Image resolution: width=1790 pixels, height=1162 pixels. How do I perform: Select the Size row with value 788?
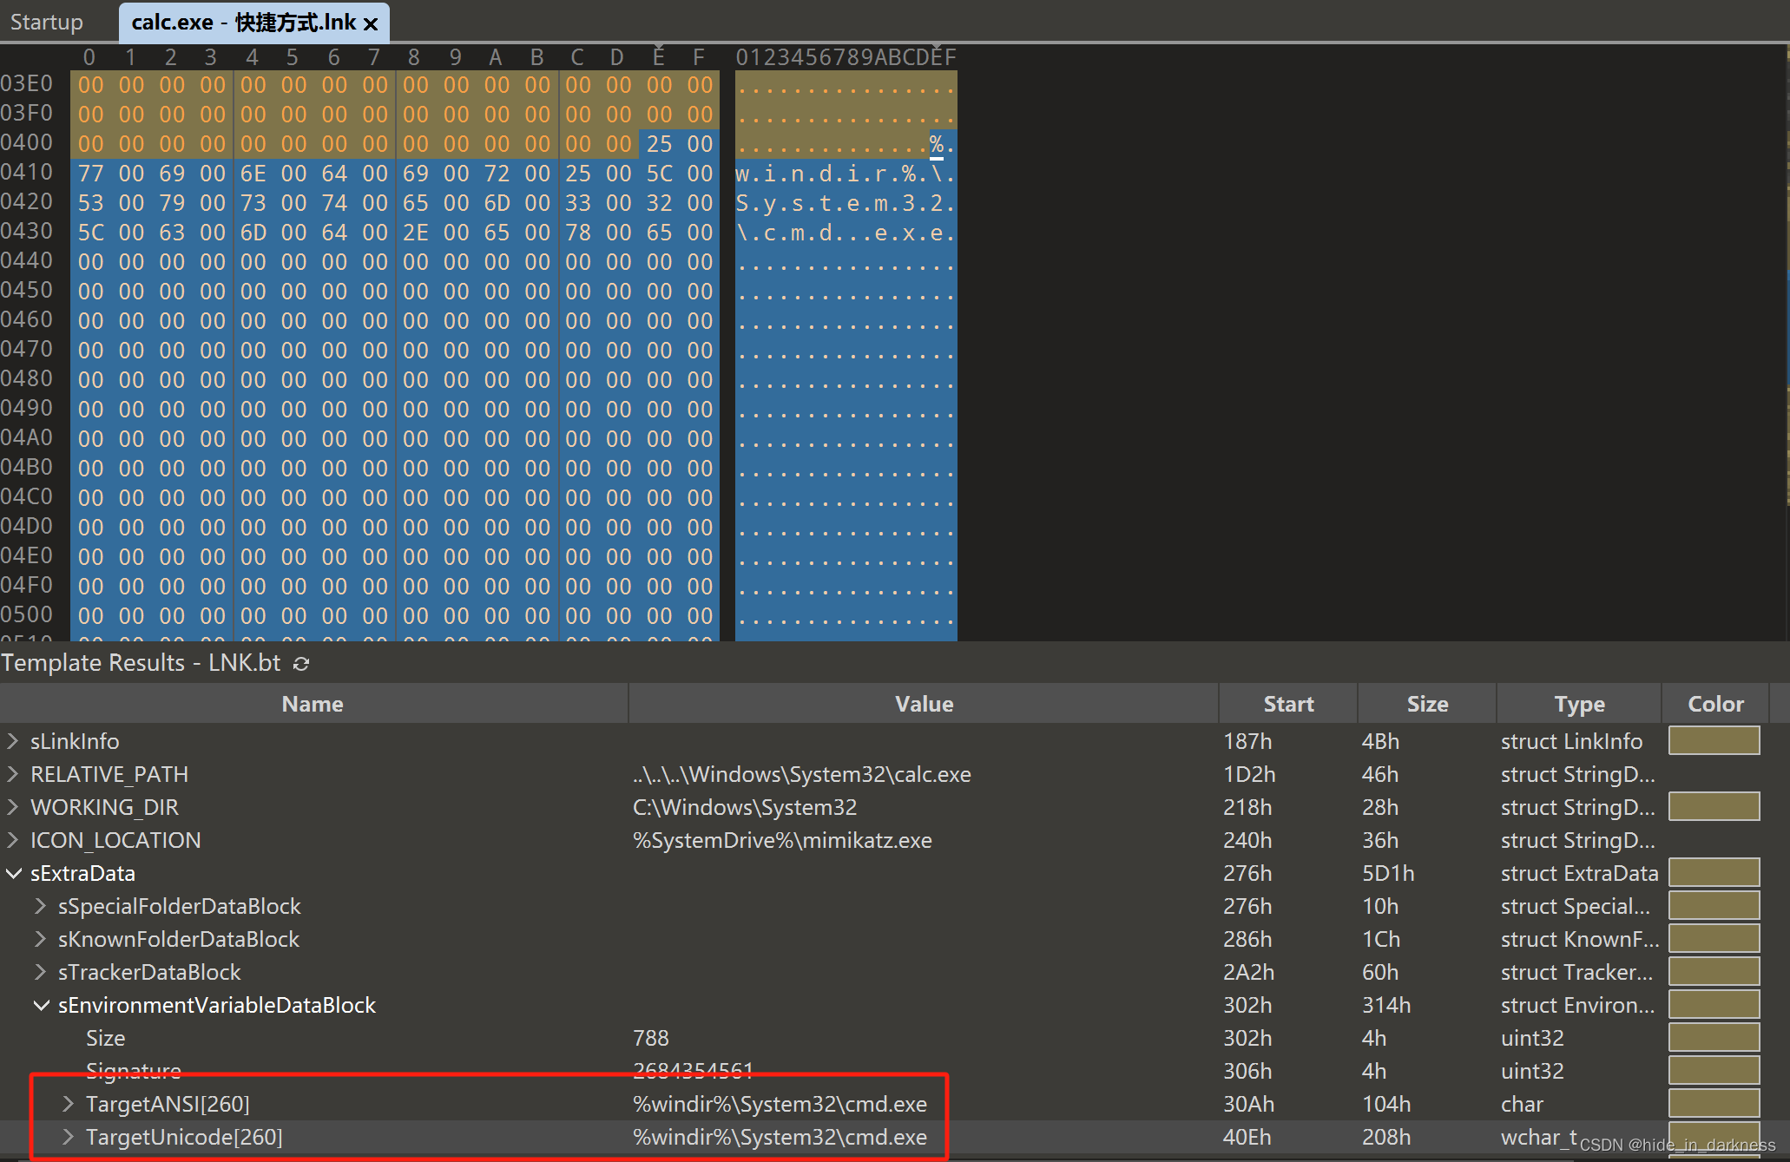(106, 1038)
